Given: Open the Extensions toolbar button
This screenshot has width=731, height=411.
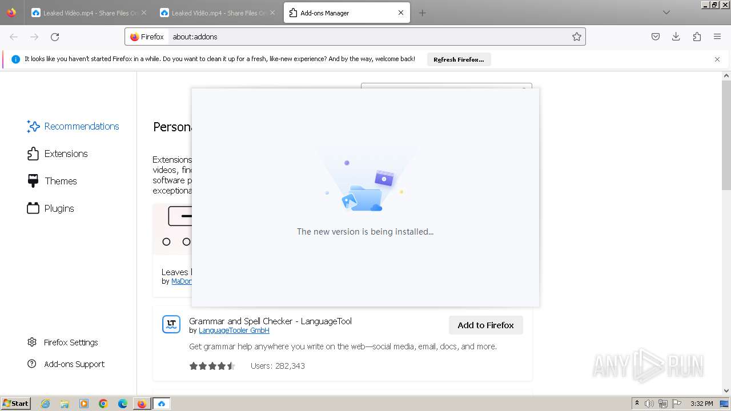Looking at the screenshot, I should (697, 37).
